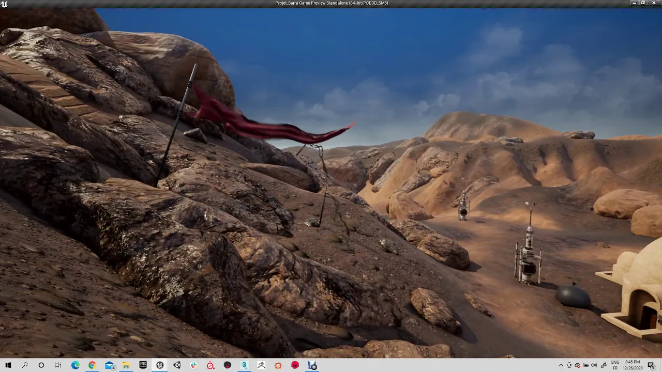Open Task View in the taskbar

(x=58, y=365)
